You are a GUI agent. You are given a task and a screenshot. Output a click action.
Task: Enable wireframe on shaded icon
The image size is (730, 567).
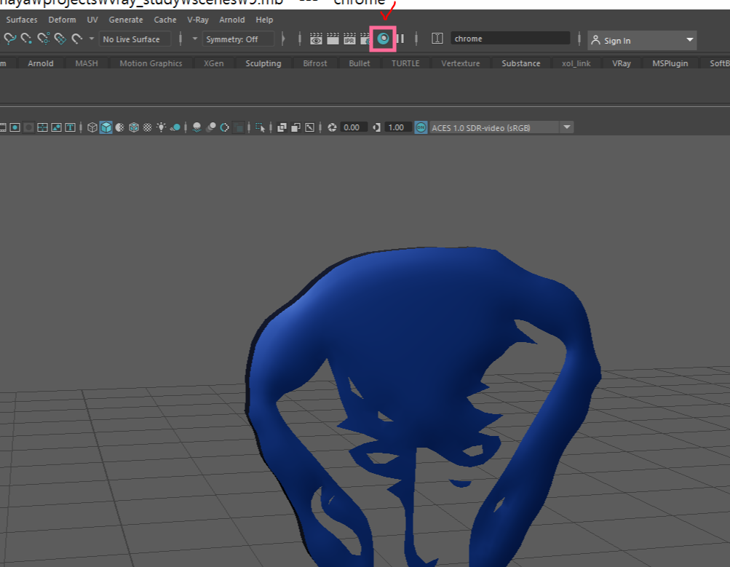(134, 127)
